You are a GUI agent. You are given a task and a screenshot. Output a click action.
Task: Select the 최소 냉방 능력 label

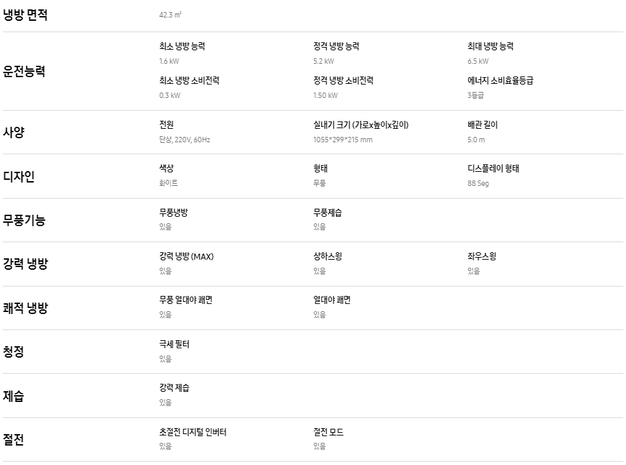[x=182, y=46]
